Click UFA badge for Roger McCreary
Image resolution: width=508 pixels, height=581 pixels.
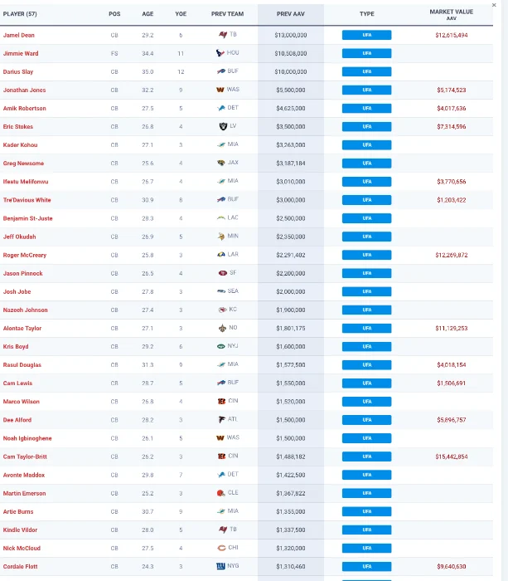[x=366, y=255]
